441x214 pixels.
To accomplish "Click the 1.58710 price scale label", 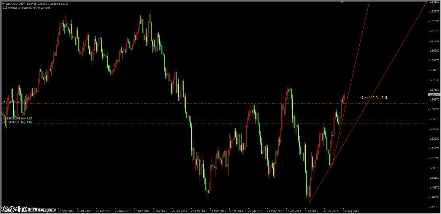I will (434, 70).
